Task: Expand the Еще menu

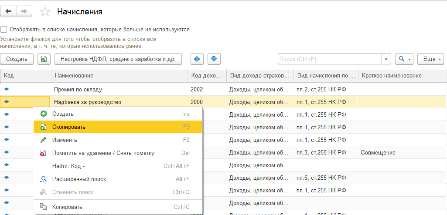Action: [x=430, y=59]
